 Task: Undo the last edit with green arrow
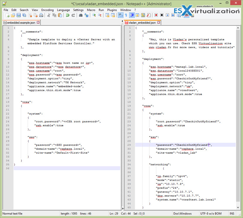pyautogui.click(x=67, y=15)
